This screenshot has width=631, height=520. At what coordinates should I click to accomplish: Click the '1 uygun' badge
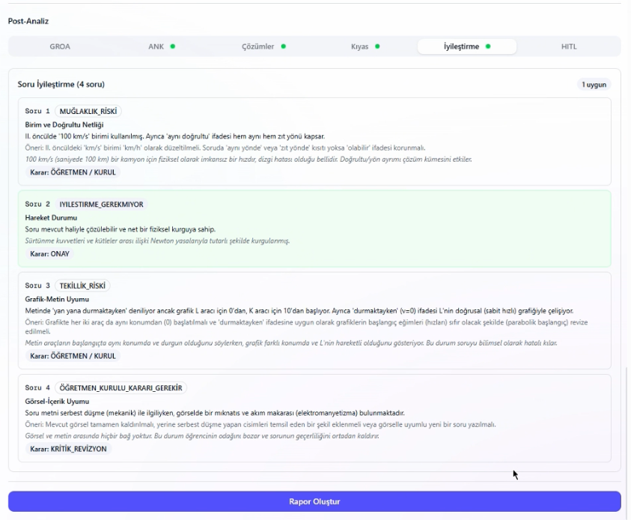[x=594, y=85]
